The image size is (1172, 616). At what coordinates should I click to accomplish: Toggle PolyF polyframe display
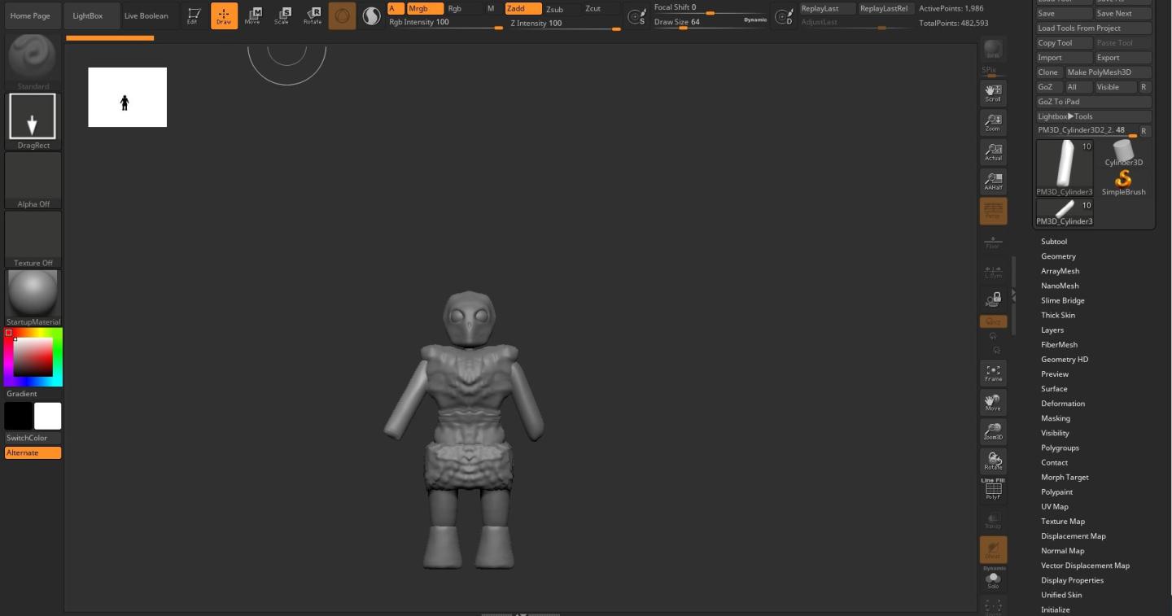pyautogui.click(x=993, y=489)
